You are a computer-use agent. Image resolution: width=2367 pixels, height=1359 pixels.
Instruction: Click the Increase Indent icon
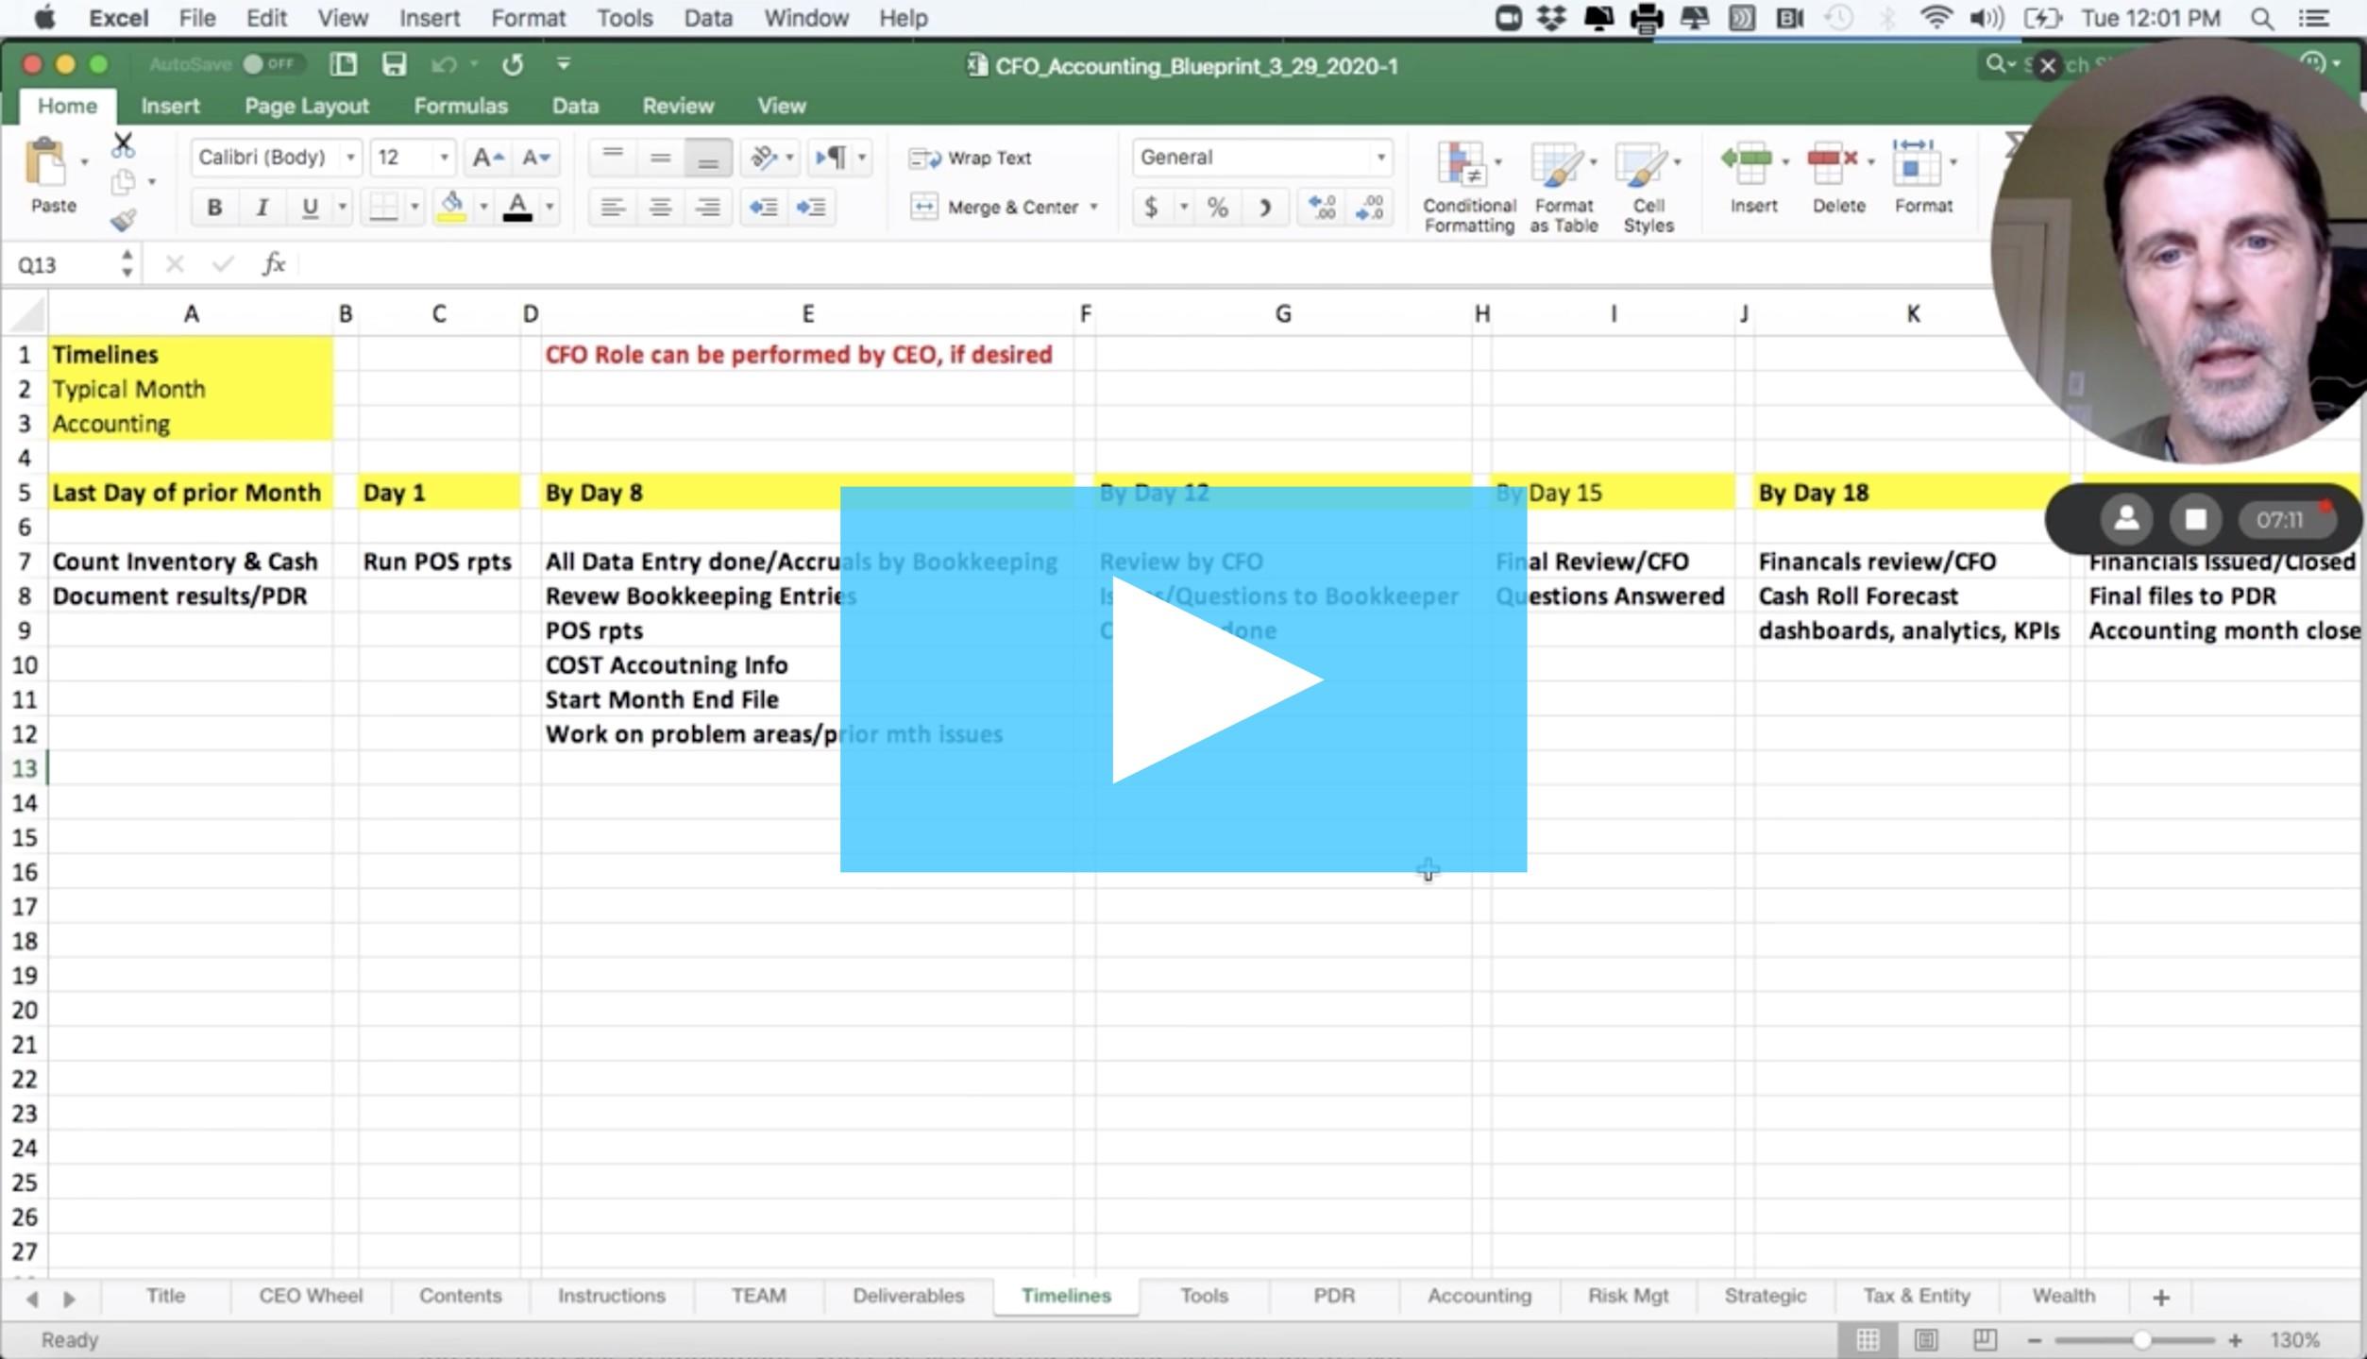click(811, 207)
